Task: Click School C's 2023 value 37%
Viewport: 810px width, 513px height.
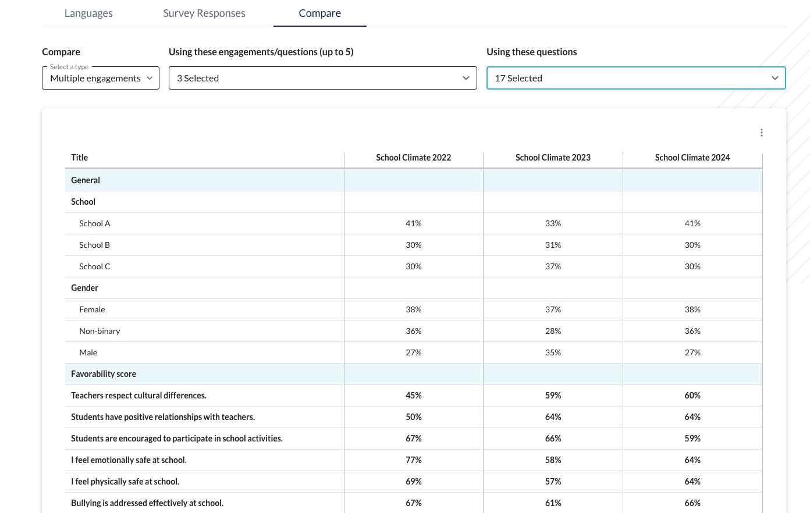Action: coord(553,266)
